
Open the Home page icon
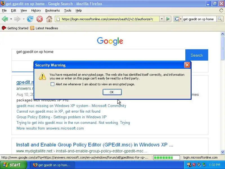pos(49,19)
